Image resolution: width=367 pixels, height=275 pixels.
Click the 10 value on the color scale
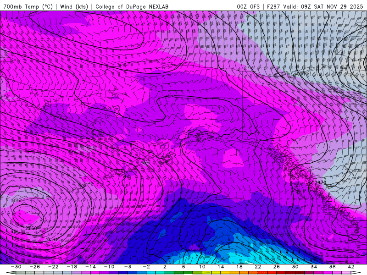(202, 267)
